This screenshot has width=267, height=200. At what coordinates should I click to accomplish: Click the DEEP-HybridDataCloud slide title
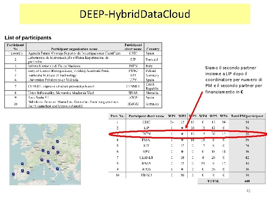click(135, 14)
